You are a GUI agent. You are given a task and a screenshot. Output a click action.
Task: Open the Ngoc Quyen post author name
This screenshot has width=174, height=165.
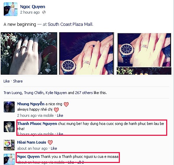coord(33,7)
